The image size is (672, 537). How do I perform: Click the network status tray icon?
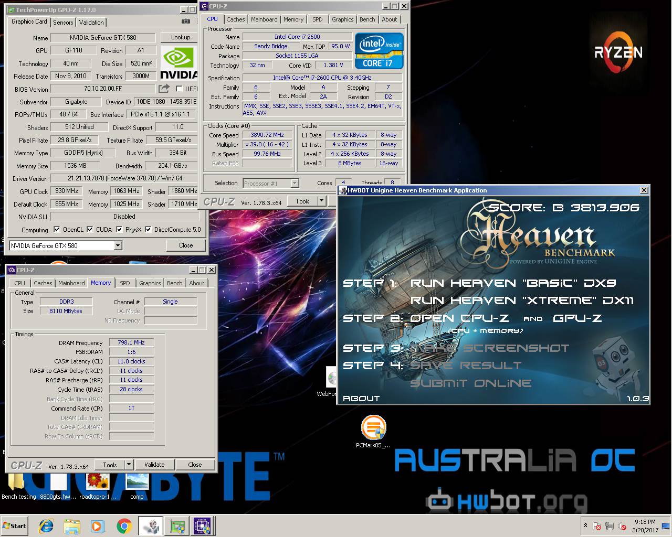(610, 526)
